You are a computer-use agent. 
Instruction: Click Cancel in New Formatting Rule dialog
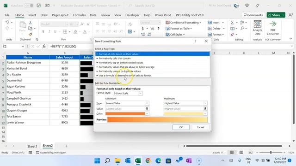(200, 127)
